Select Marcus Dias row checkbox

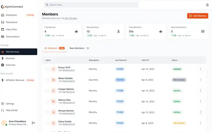click(47, 101)
